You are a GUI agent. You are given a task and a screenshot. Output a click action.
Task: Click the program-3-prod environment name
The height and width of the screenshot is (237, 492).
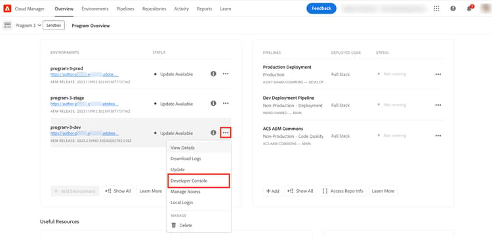click(67, 68)
